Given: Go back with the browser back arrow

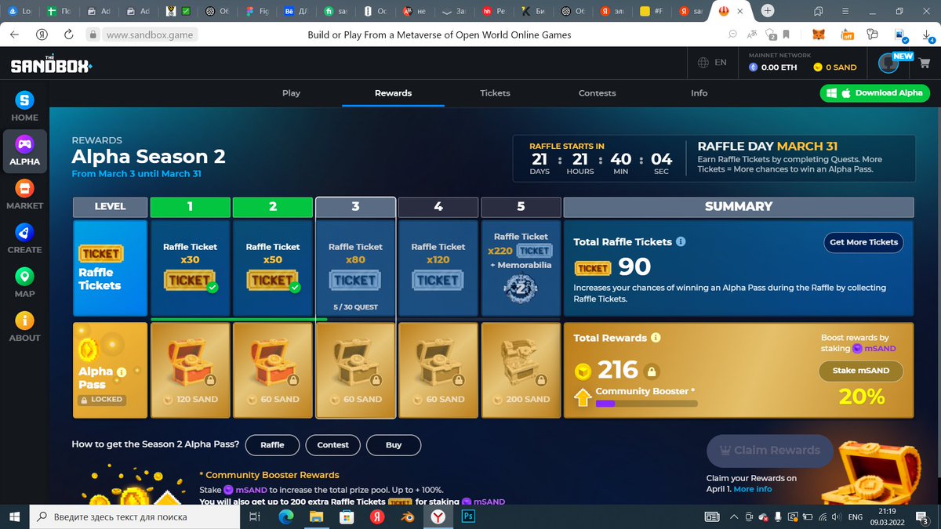Looking at the screenshot, I should pos(16,34).
